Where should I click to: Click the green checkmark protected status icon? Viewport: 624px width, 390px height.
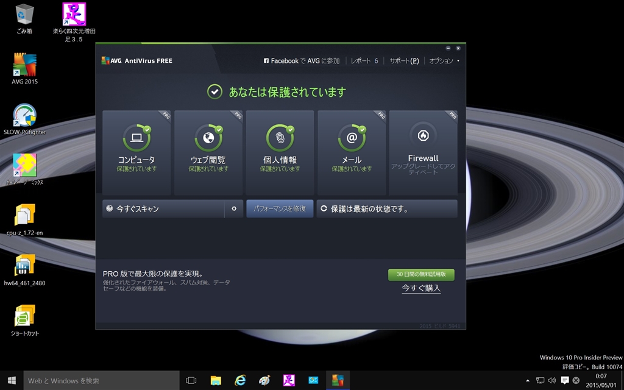[214, 92]
